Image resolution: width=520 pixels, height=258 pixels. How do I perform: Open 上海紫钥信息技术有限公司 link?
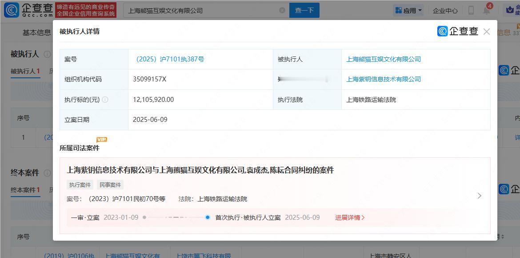click(x=384, y=79)
